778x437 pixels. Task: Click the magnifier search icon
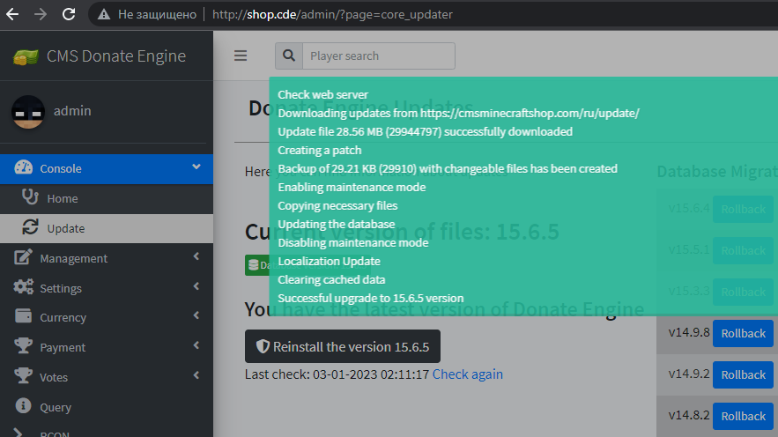tap(288, 56)
